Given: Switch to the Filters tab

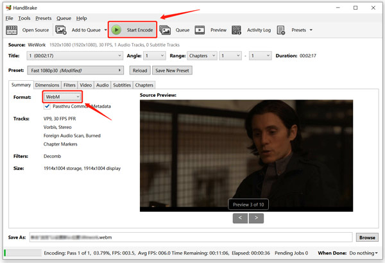Looking at the screenshot, I should click(x=69, y=85).
